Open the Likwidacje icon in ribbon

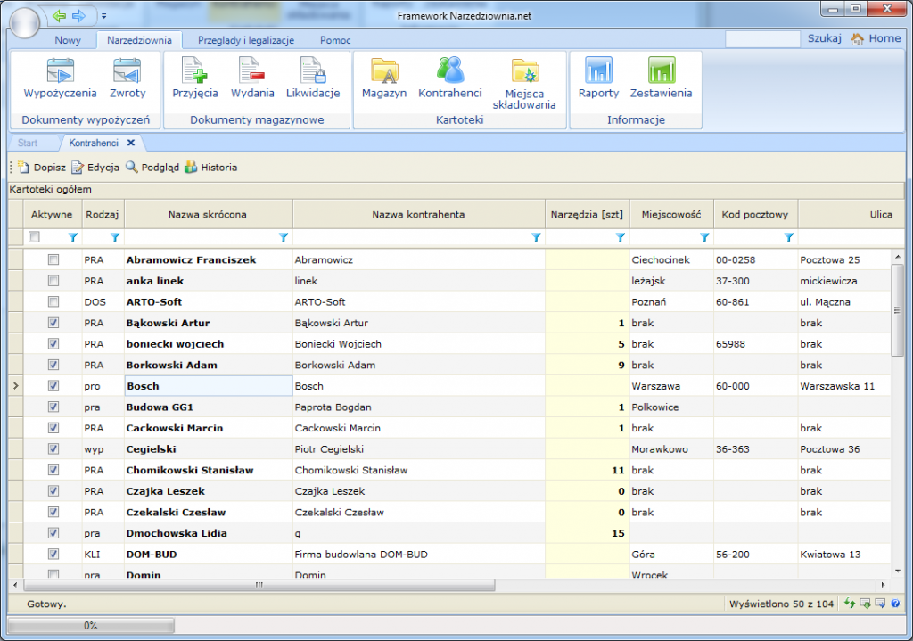(312, 71)
